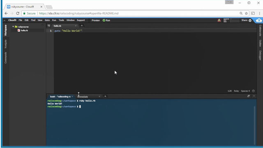Go back in the browser

tap(6, 14)
